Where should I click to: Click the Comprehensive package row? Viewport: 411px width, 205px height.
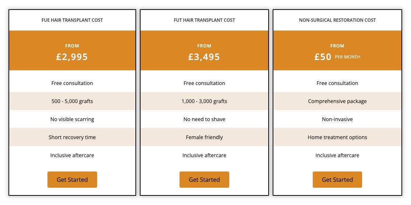(x=337, y=101)
